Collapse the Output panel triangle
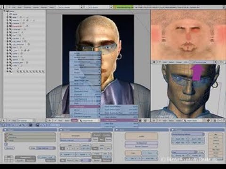Screen dimensions: 226x169 click(5, 130)
